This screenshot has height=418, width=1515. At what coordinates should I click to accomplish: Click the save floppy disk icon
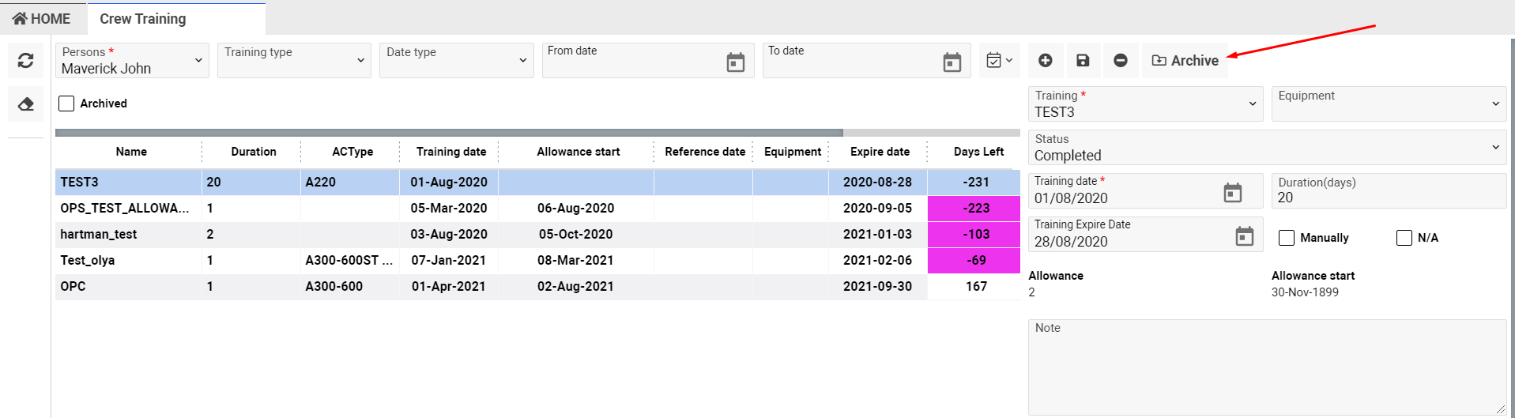1083,61
